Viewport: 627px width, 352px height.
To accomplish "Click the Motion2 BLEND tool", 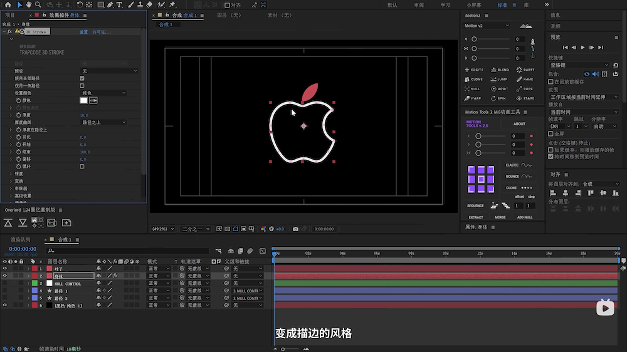I will click(500, 70).
